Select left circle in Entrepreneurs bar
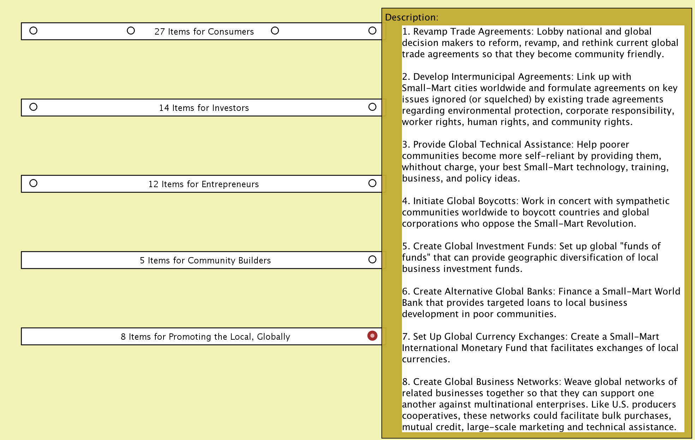 (x=33, y=183)
